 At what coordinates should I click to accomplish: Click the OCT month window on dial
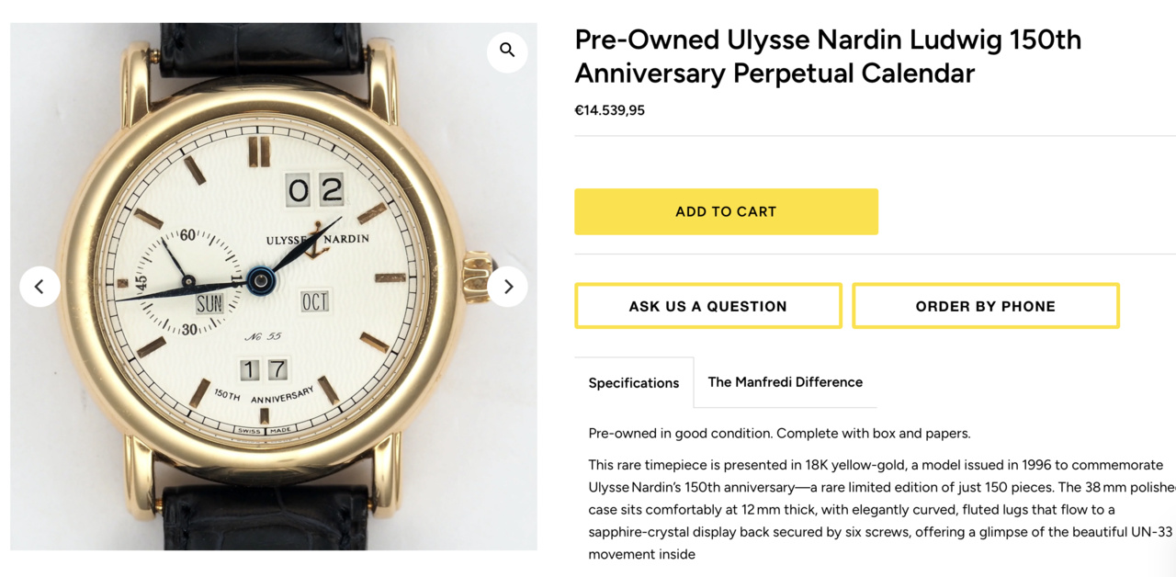pos(314,302)
